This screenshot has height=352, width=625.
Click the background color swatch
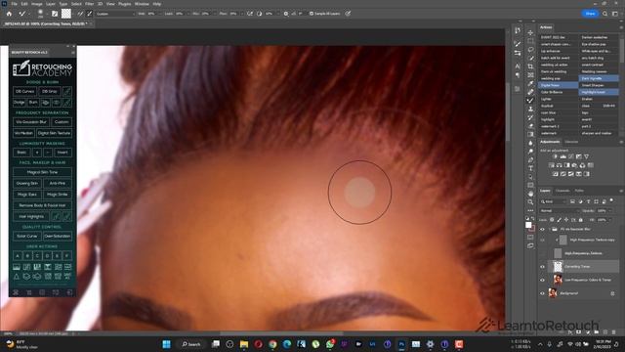(x=533, y=229)
